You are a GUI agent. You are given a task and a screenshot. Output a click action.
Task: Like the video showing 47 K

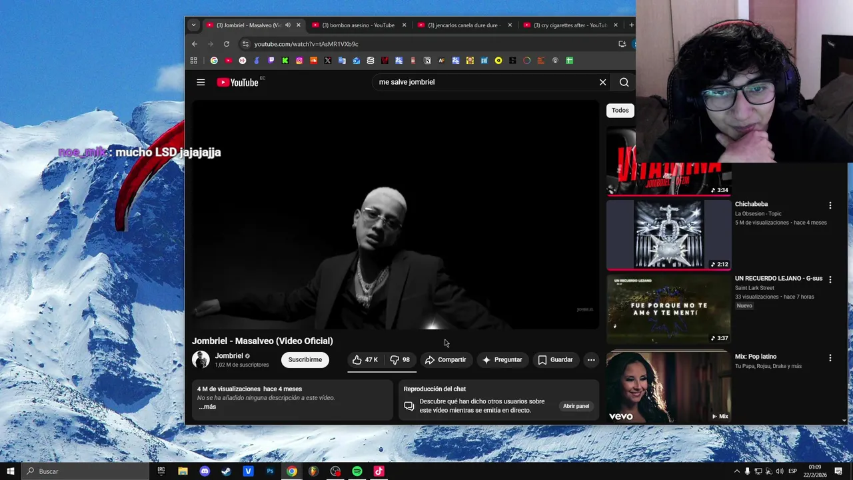click(x=365, y=359)
